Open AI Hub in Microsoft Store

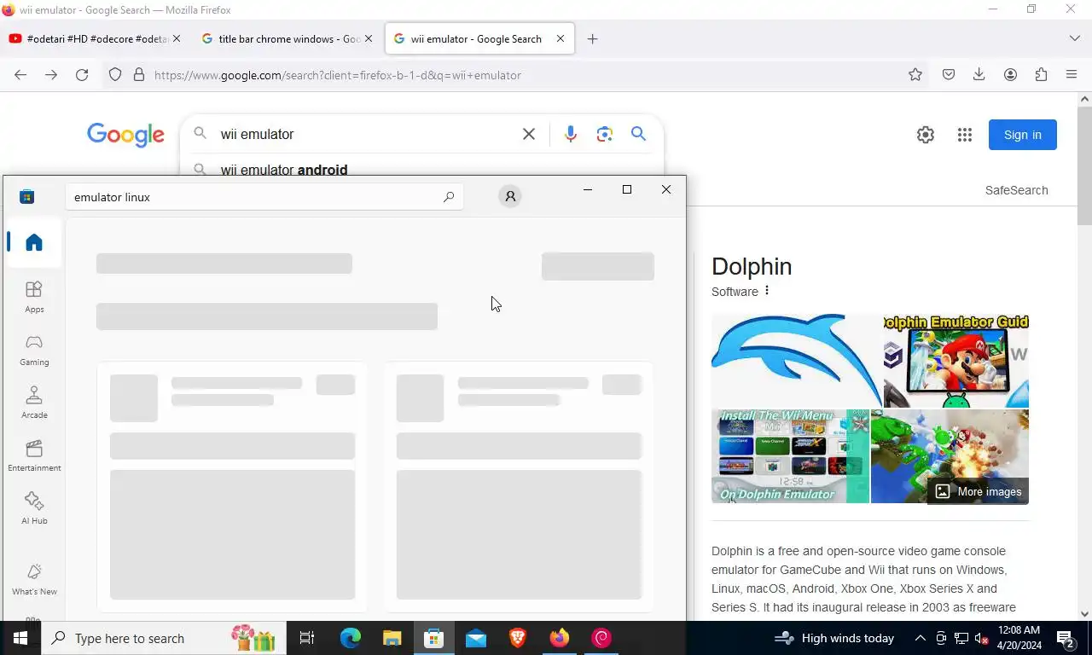click(x=34, y=508)
